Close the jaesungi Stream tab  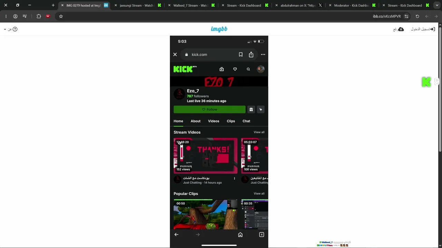(x=116, y=5)
